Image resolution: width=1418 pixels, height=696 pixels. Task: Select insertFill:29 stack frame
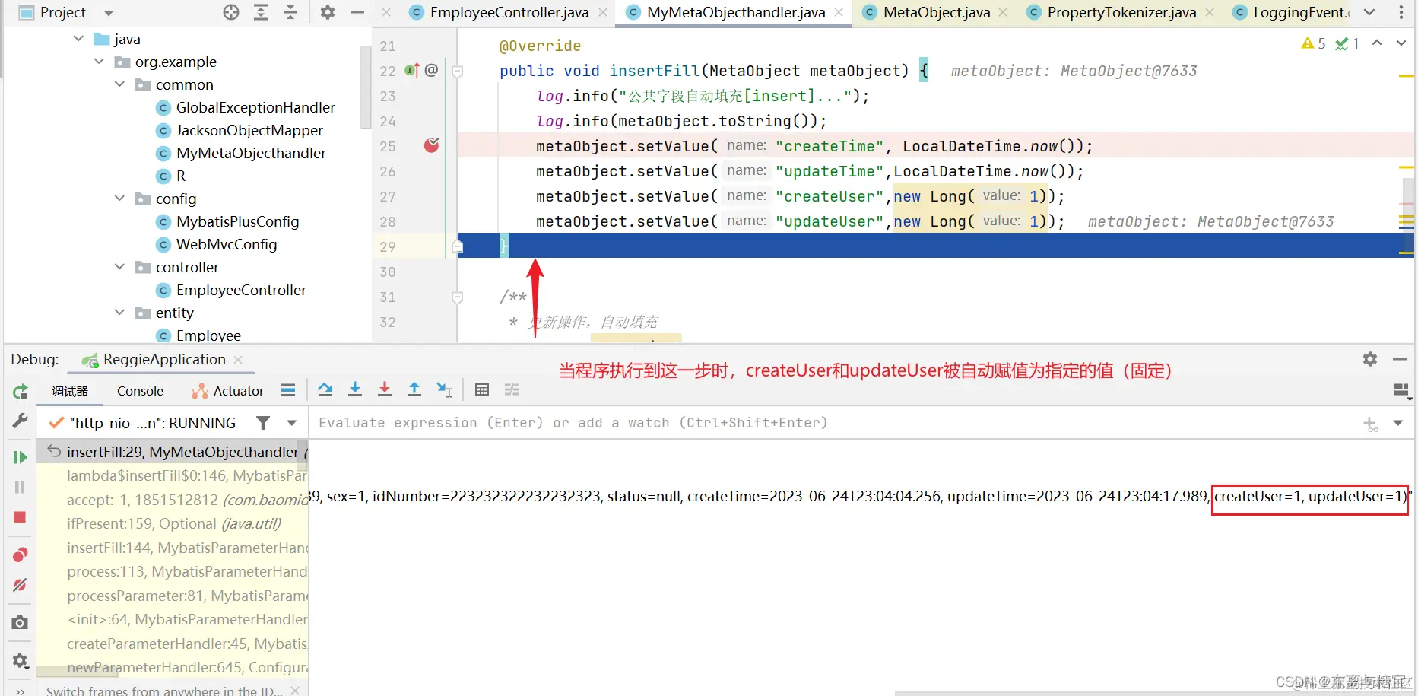pyautogui.click(x=173, y=452)
